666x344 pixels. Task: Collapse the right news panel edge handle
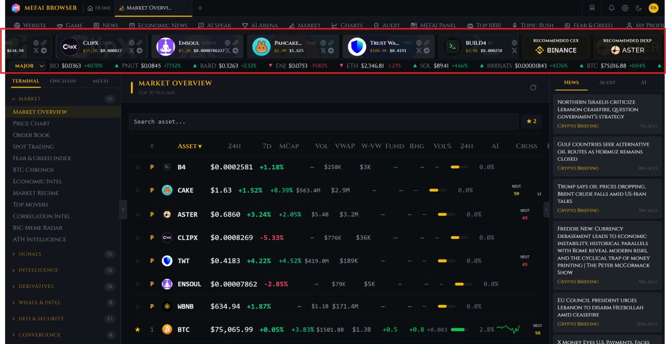546,210
